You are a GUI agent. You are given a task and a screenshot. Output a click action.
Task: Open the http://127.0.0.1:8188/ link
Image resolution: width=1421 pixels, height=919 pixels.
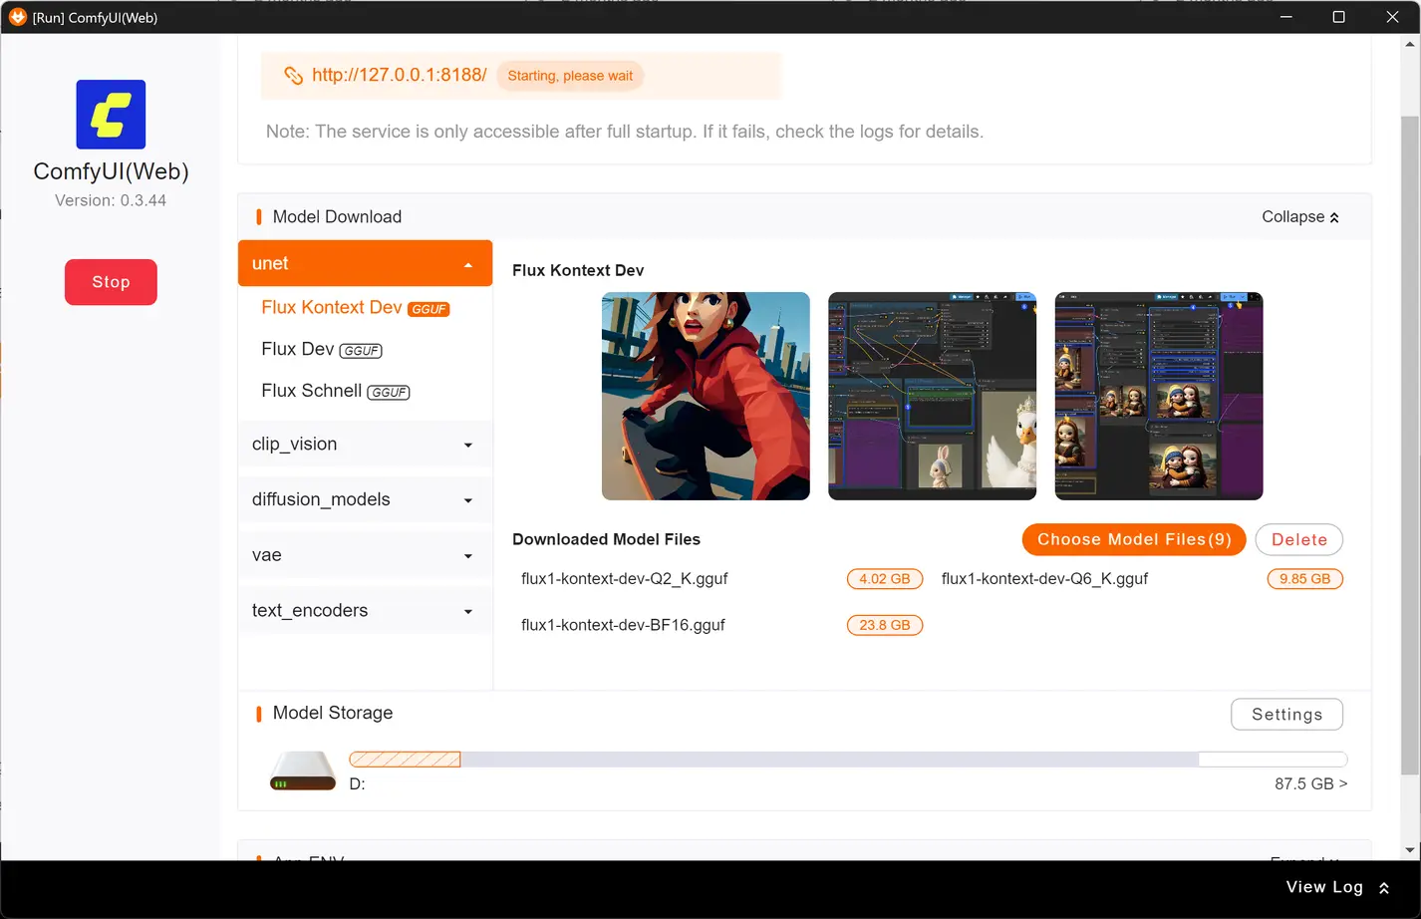click(399, 75)
